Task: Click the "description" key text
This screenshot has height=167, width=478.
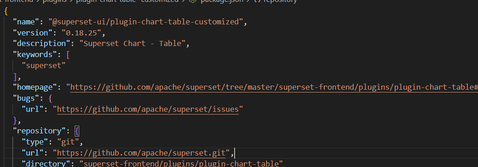Action: click(42, 44)
